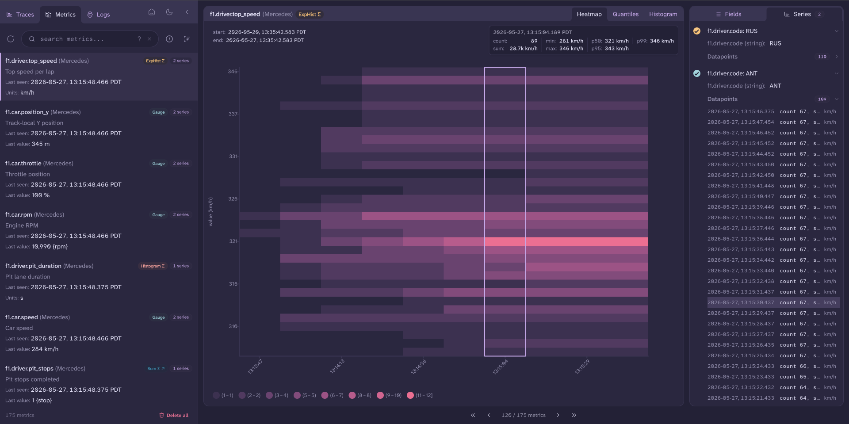
Task: Clear the search metrics field
Action: 149,39
